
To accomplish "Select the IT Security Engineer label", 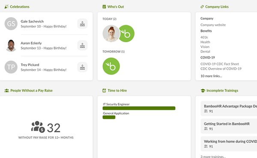I will pyautogui.click(x=116, y=104).
